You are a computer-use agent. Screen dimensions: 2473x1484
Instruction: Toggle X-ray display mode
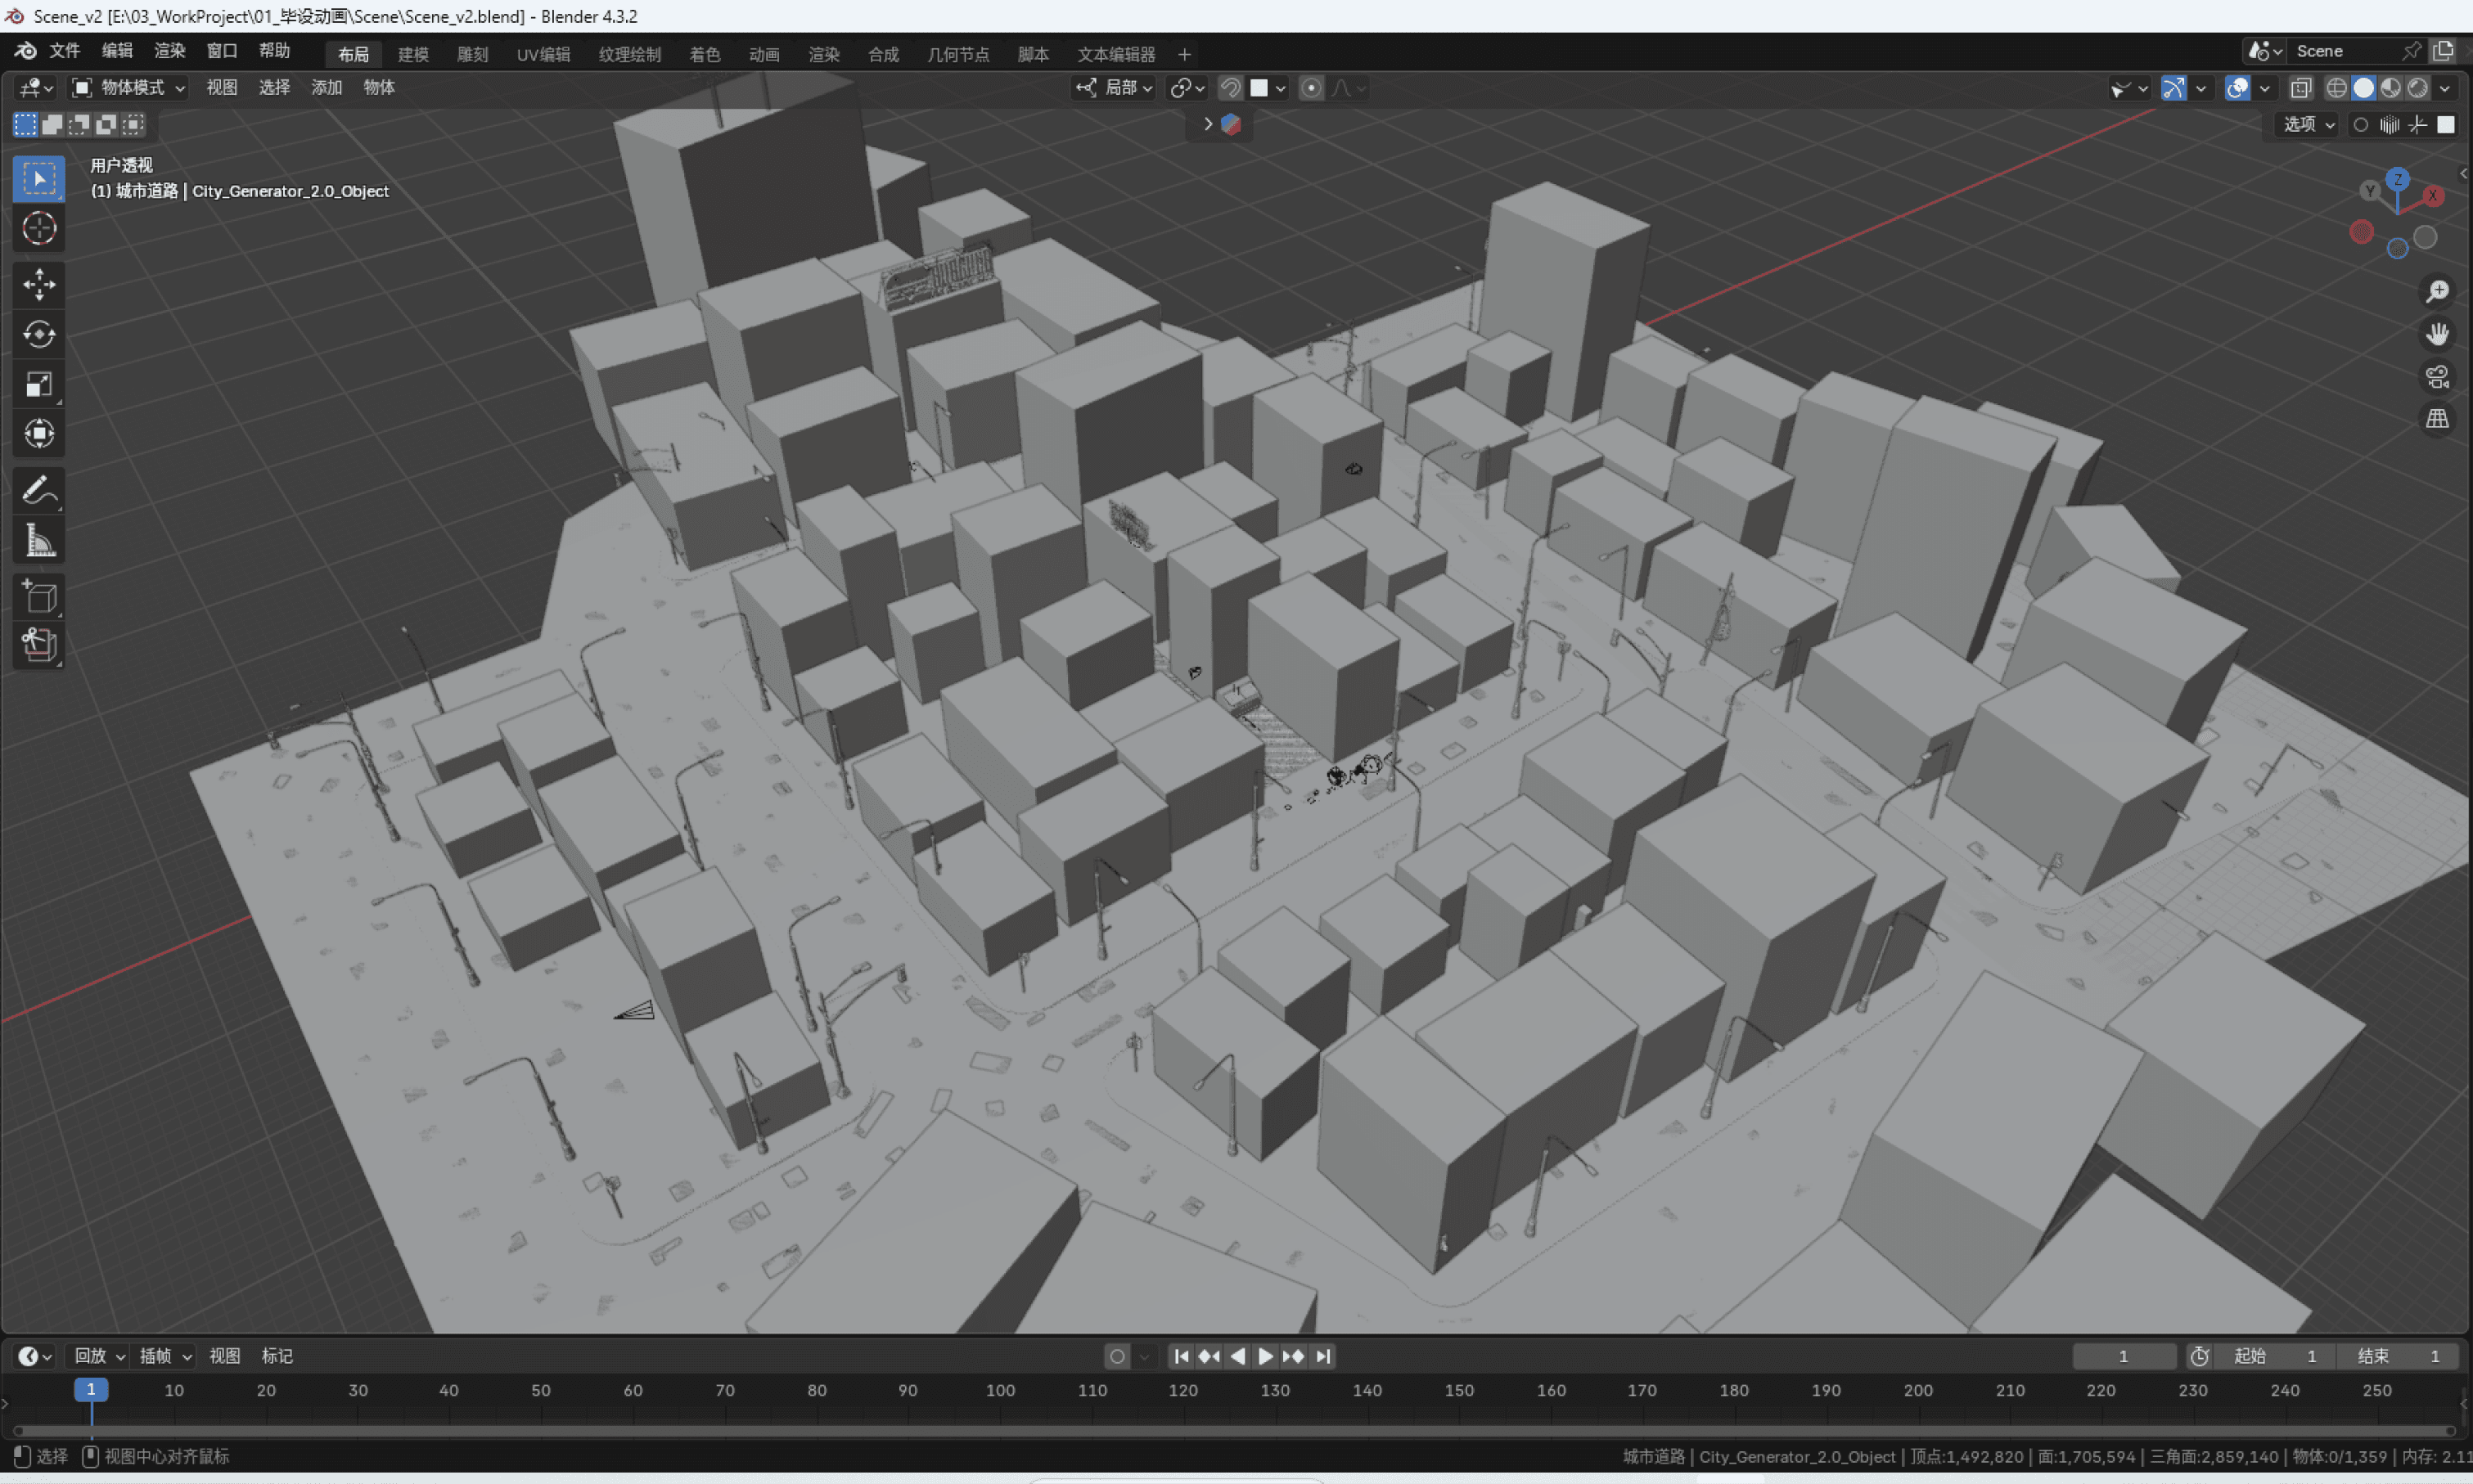coord(2300,88)
